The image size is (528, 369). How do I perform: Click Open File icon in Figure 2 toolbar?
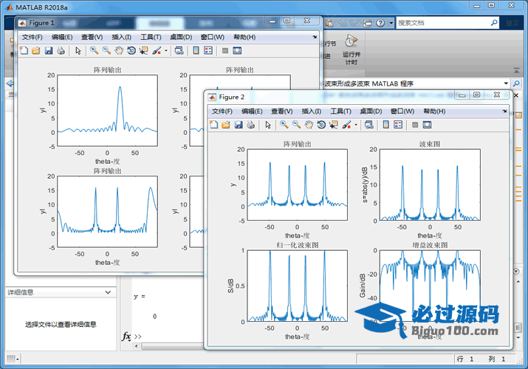pos(226,125)
